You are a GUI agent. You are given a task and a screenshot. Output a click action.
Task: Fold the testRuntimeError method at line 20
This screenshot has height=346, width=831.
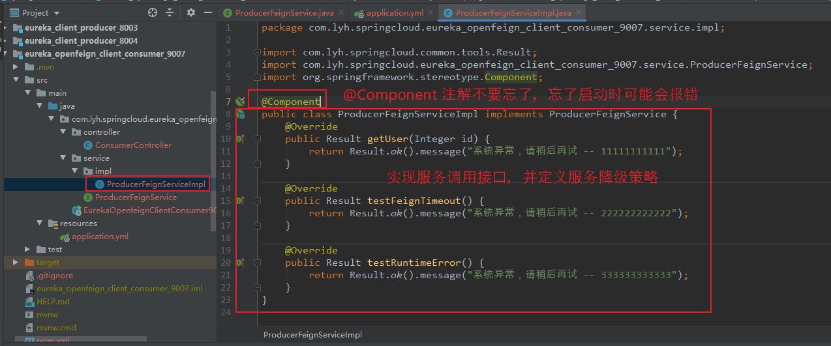[x=257, y=263]
